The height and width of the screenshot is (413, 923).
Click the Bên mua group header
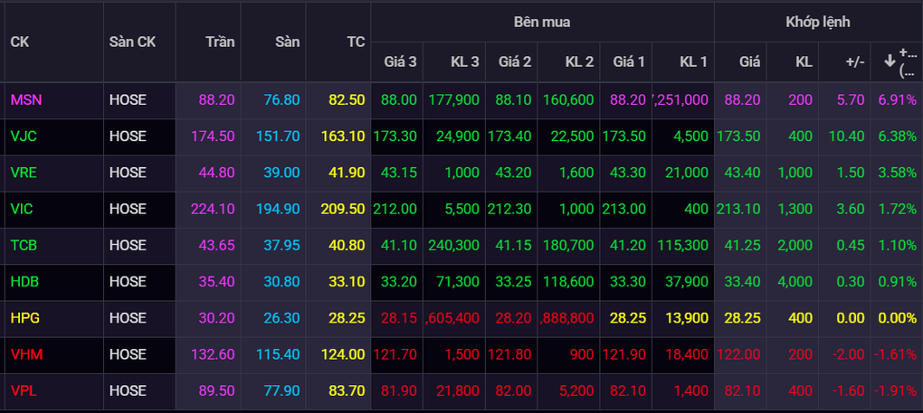[541, 22]
